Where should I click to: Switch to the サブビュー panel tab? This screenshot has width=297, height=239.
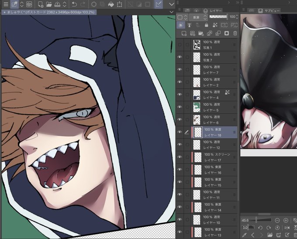coord(269,10)
